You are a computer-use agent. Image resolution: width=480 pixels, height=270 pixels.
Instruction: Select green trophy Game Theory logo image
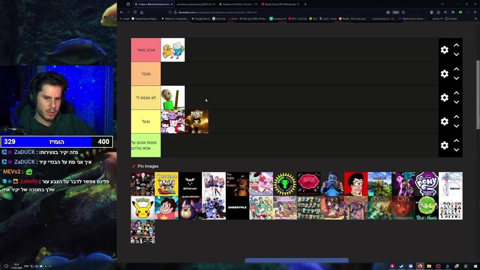285,184
